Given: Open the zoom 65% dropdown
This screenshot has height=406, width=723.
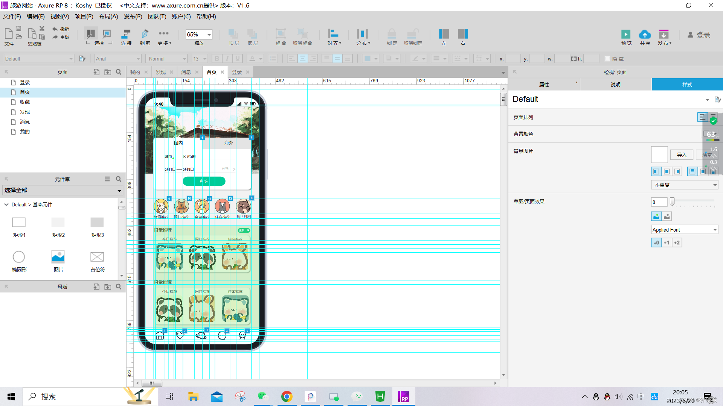Looking at the screenshot, I should 209,35.
